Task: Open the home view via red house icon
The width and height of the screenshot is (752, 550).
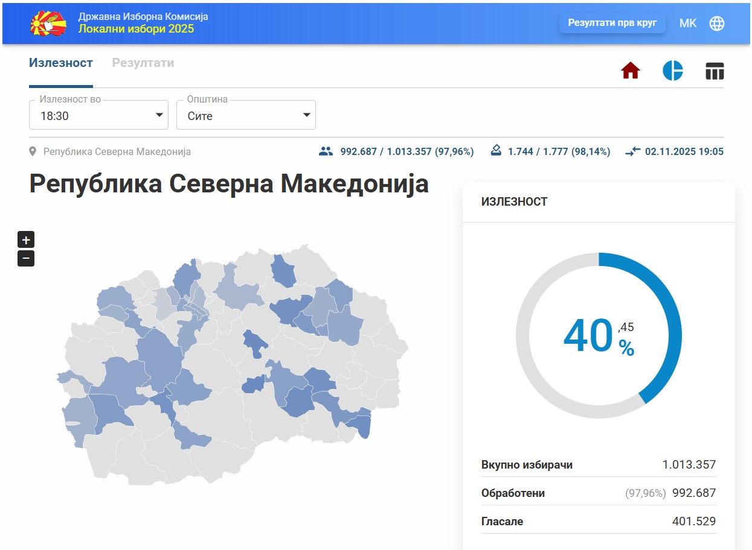Action: pyautogui.click(x=630, y=71)
